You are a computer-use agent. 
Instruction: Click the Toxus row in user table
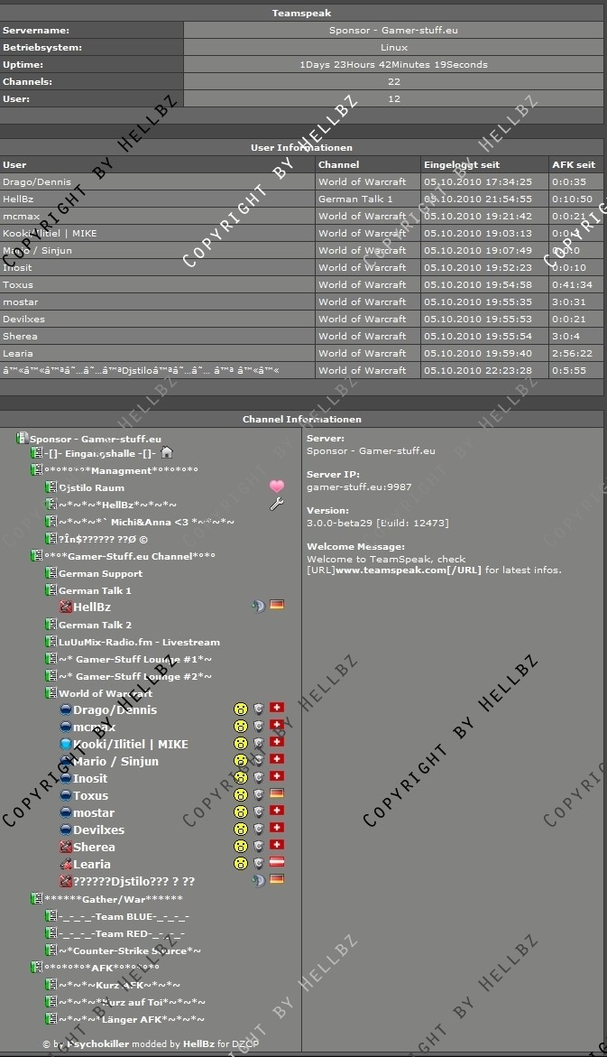coord(158,284)
